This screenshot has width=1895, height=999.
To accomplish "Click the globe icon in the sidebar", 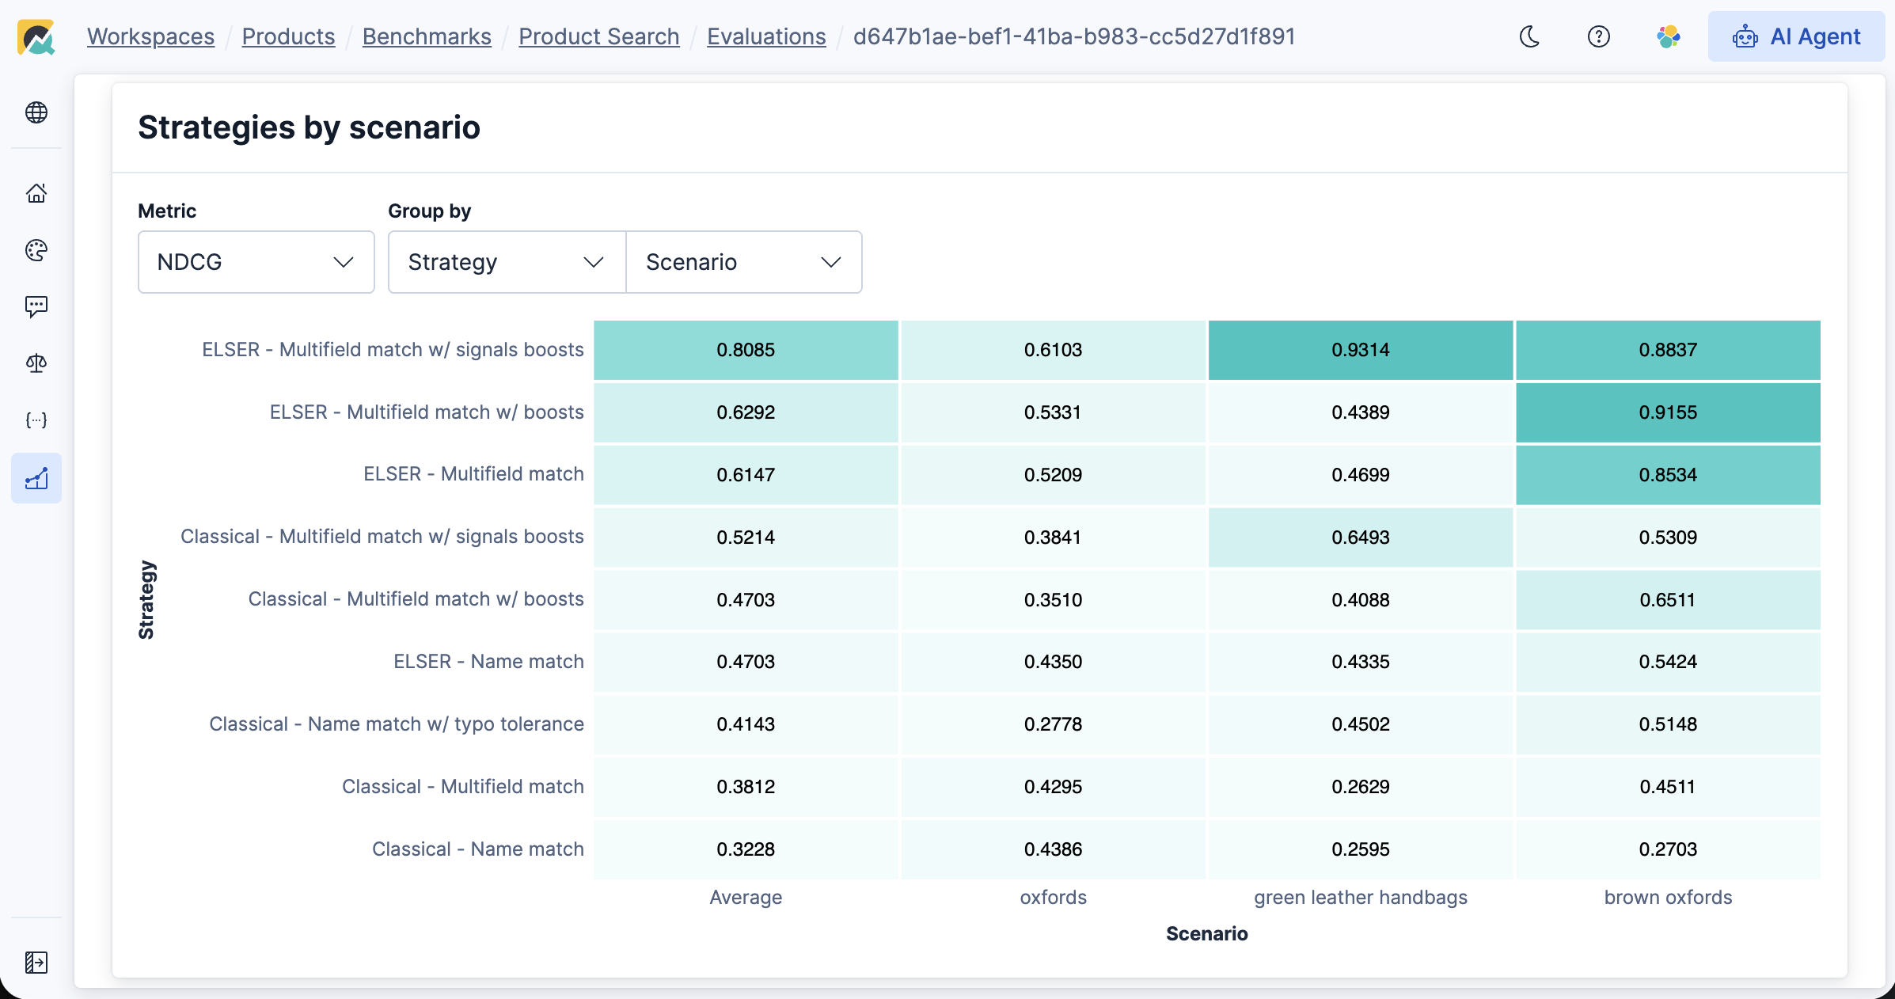I will tap(36, 112).
